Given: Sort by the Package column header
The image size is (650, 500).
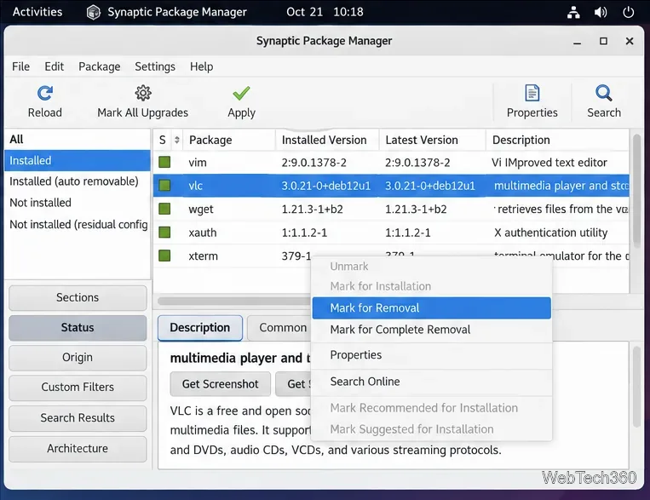Looking at the screenshot, I should click(x=229, y=140).
